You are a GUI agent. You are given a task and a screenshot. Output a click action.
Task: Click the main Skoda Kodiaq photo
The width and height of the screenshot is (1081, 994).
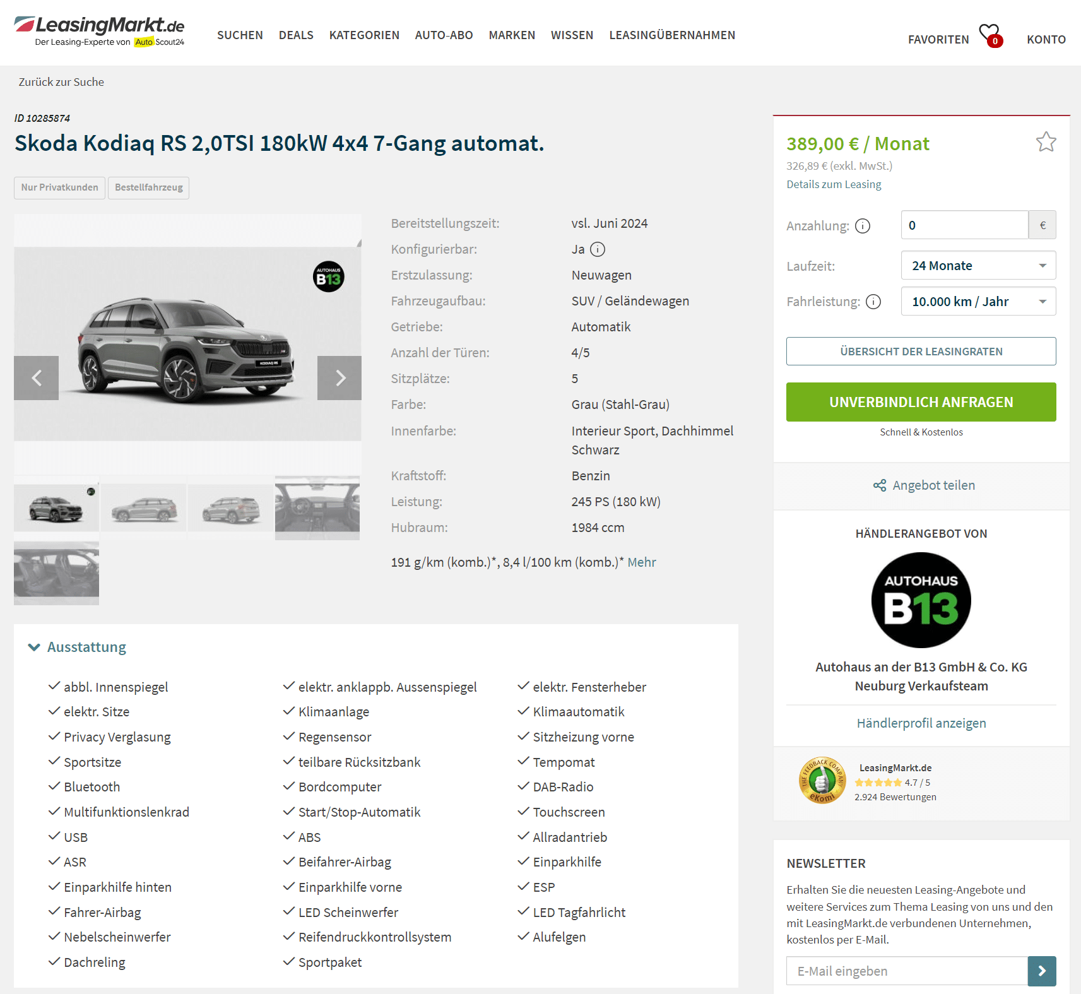pos(187,344)
